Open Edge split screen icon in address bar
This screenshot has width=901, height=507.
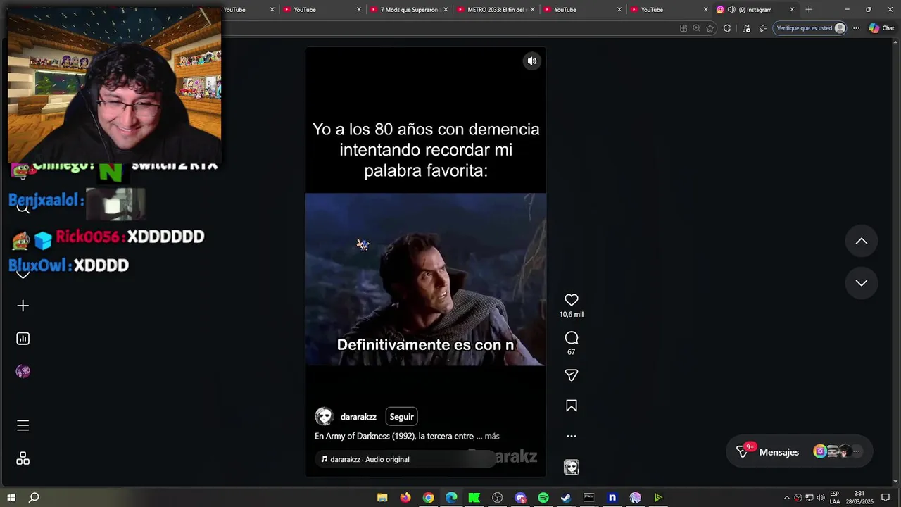683,28
